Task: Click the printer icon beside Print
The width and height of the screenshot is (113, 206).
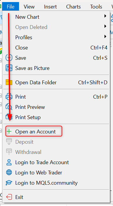Action: point(9,97)
